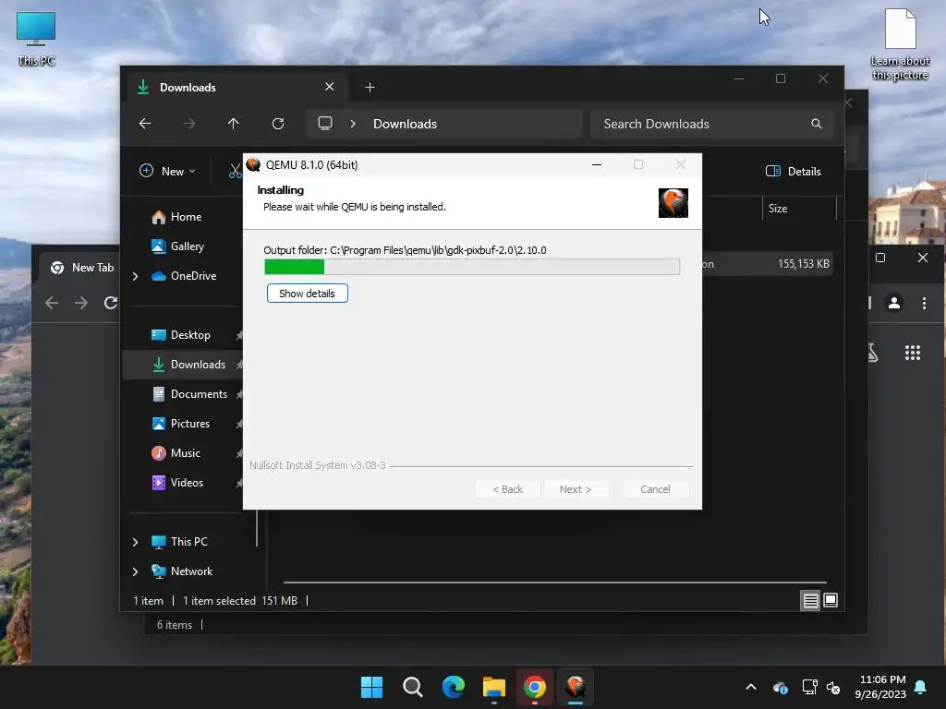Click the installation progress bar

472,267
